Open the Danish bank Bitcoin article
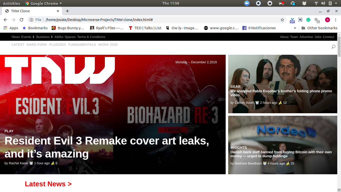The height and width of the screenshot is (192, 341). (281, 154)
